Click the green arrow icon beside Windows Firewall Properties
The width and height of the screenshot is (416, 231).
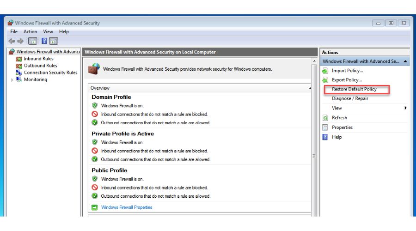click(x=94, y=207)
